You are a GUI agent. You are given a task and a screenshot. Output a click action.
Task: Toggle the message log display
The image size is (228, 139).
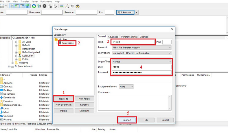click(12, 6)
